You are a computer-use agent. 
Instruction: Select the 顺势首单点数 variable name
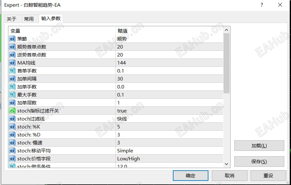tap(32, 47)
